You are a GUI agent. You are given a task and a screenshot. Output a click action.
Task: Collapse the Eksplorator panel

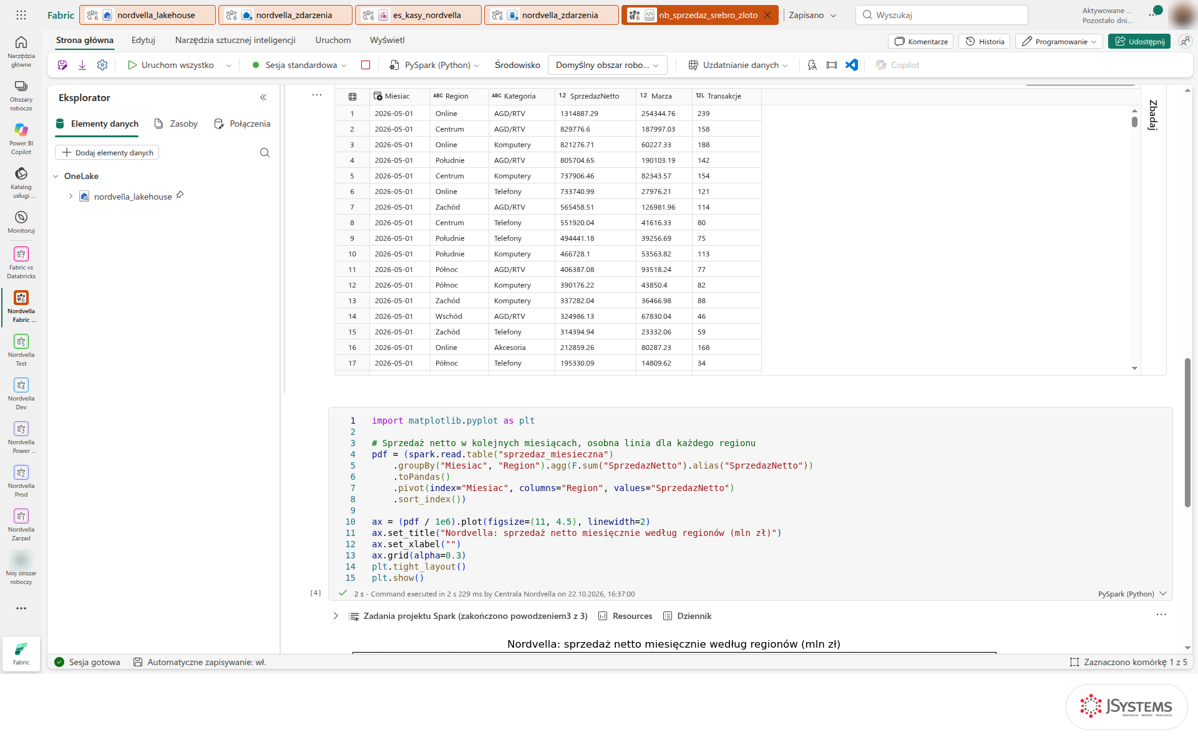point(263,97)
